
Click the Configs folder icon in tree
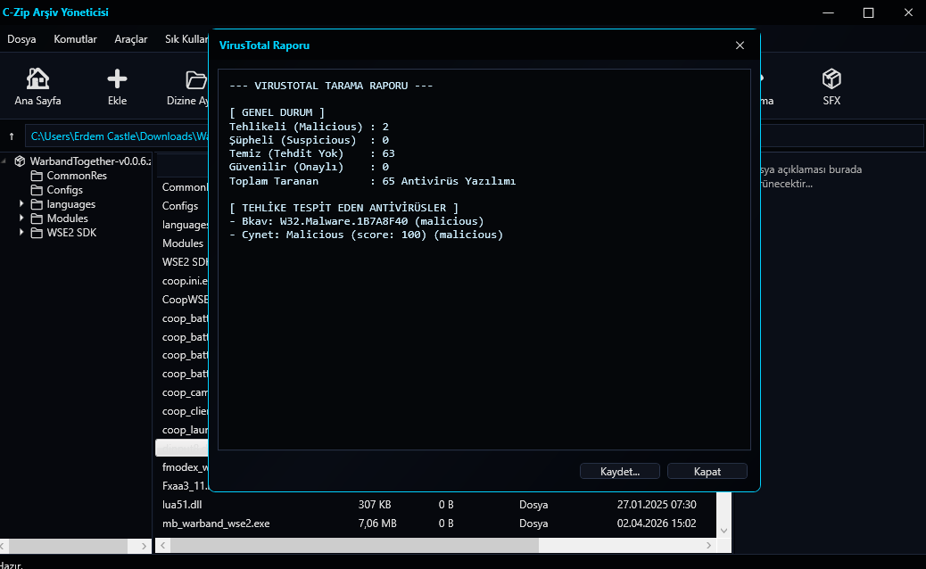pyautogui.click(x=37, y=190)
